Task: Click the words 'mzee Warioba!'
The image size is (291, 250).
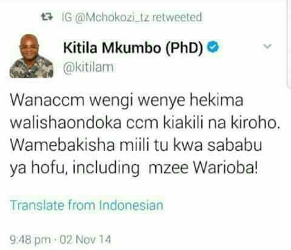Action: point(203,168)
